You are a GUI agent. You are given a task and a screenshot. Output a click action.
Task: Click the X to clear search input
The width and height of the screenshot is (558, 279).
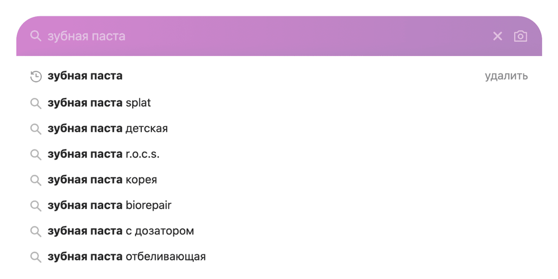(x=498, y=36)
